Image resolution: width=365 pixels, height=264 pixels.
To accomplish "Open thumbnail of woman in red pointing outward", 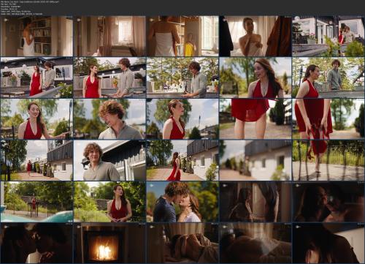I will coord(36,119).
